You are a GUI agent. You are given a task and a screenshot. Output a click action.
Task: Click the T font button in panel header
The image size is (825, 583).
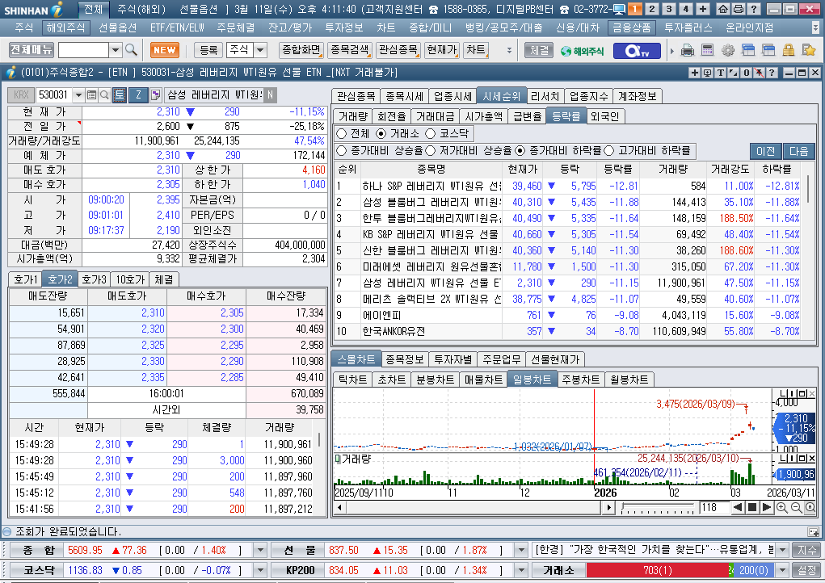(720, 73)
